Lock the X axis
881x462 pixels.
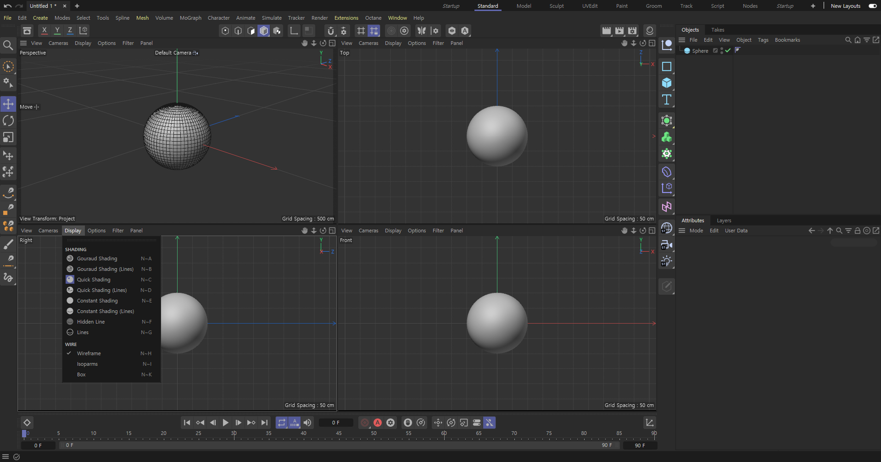[44, 31]
